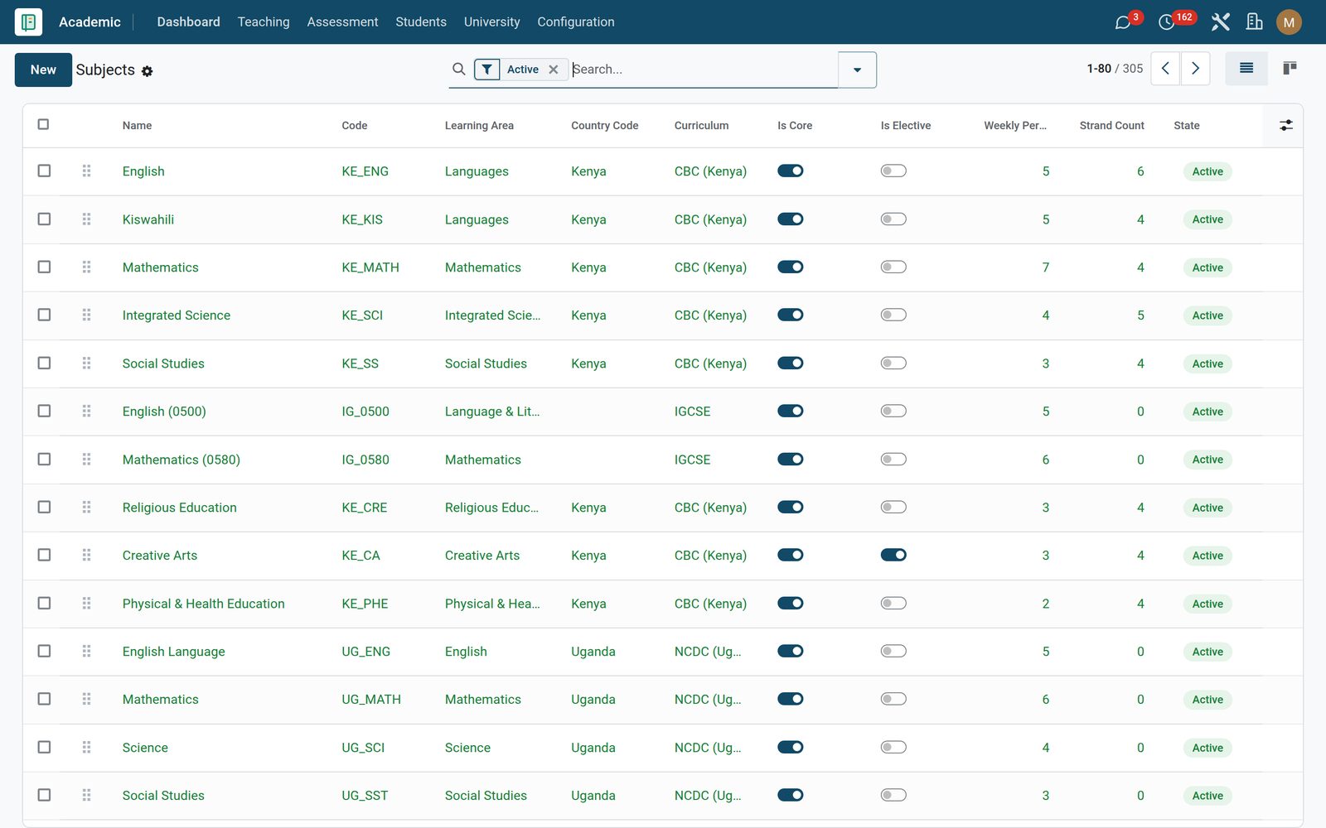Go to the previous page of records
The width and height of the screenshot is (1326, 828).
tap(1165, 69)
